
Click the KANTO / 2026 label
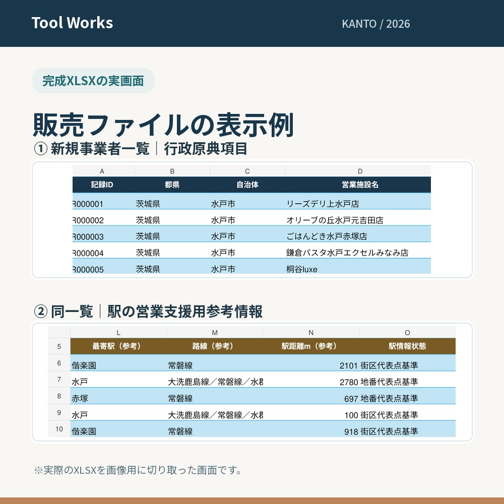coord(376,24)
